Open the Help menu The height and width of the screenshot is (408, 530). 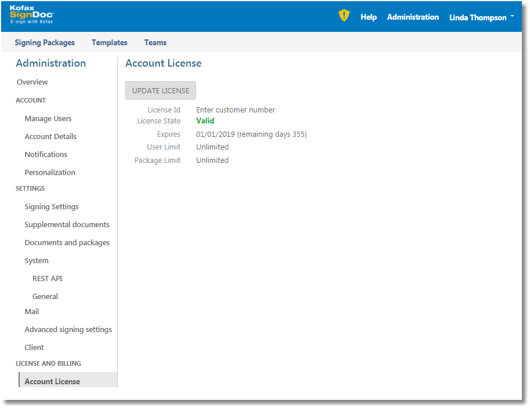[x=368, y=17]
